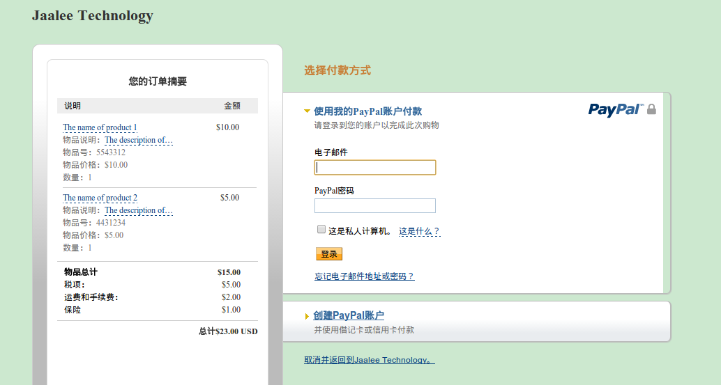The width and height of the screenshot is (721, 385).
Task: Click the 运费和手续费 $2.00 amount
Action: [231, 297]
